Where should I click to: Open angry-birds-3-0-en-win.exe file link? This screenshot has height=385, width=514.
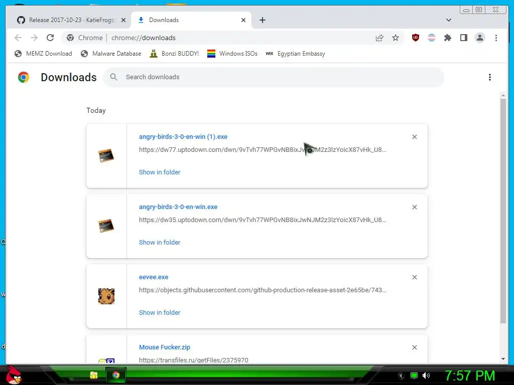point(178,207)
